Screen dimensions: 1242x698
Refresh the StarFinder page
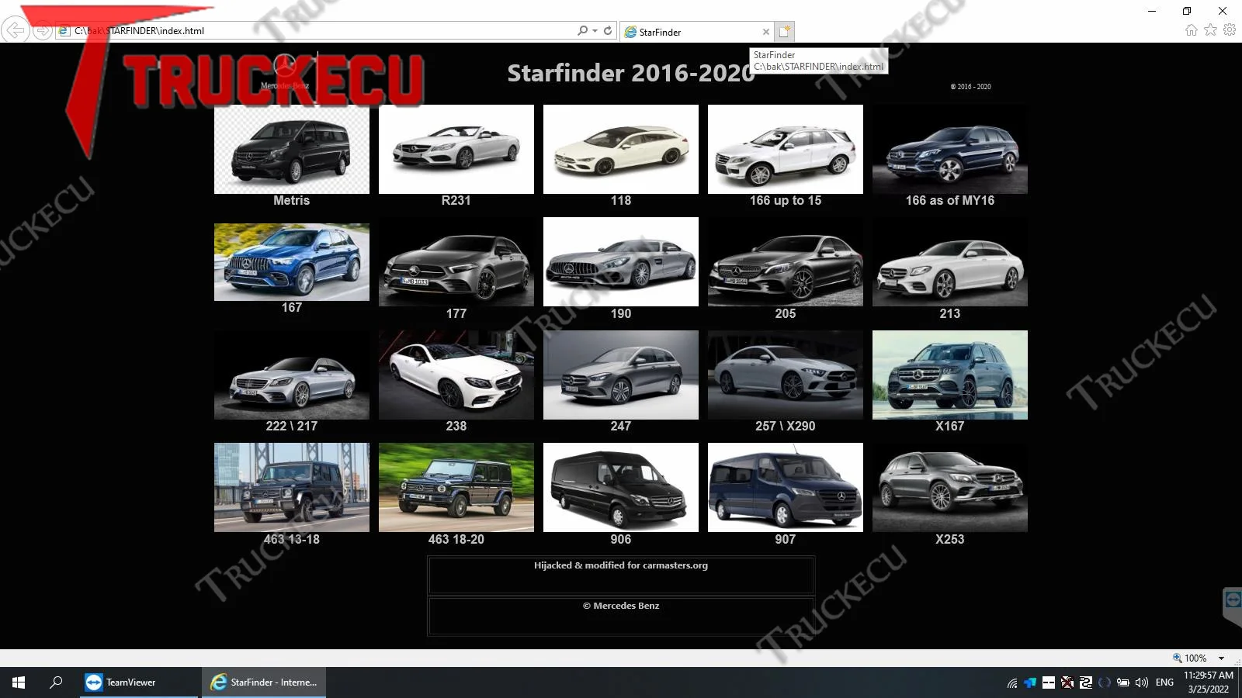pos(608,31)
